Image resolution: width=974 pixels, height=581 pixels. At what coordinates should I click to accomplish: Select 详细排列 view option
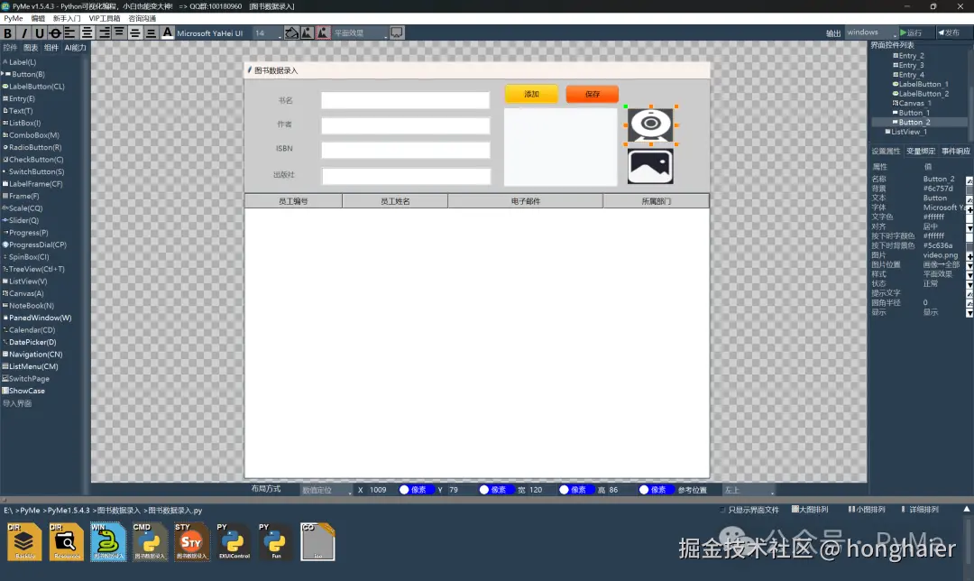pos(921,510)
